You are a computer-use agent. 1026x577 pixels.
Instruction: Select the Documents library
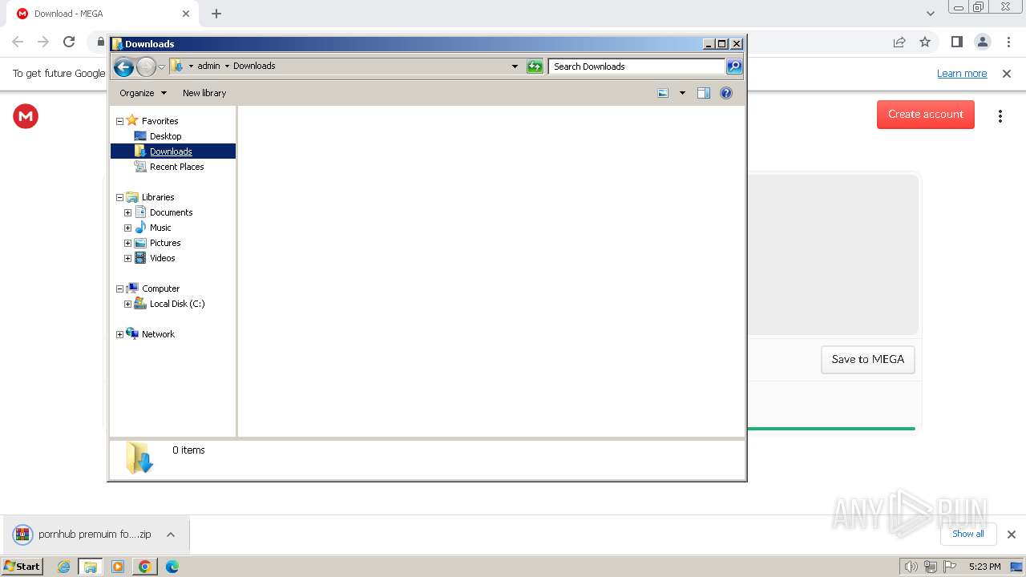(x=171, y=212)
